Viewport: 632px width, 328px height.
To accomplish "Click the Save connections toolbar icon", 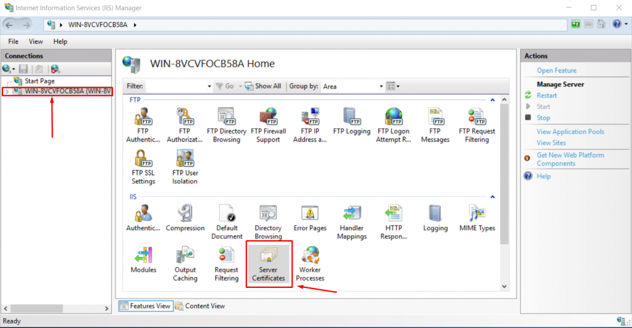I will pos(24,69).
